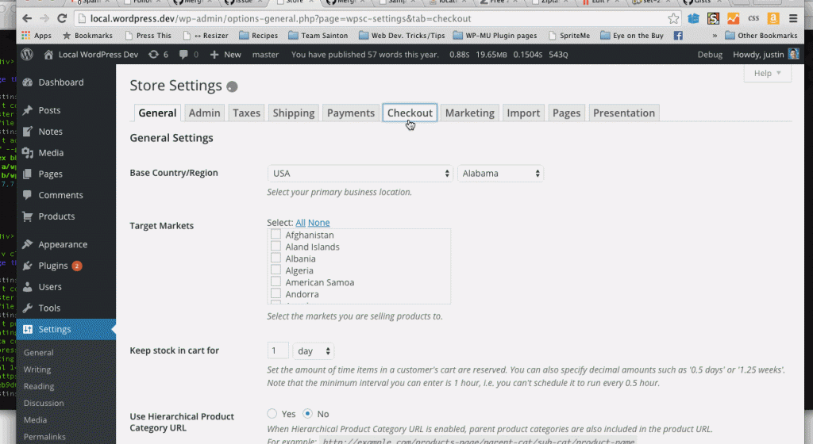Screen dimensions: 813x444
Task: Click the browser address bar URL
Action: tap(280, 18)
